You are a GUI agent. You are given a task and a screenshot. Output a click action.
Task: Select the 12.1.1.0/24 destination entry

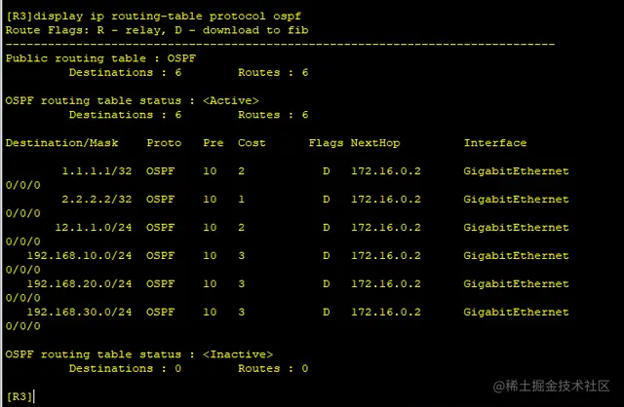[x=93, y=228]
